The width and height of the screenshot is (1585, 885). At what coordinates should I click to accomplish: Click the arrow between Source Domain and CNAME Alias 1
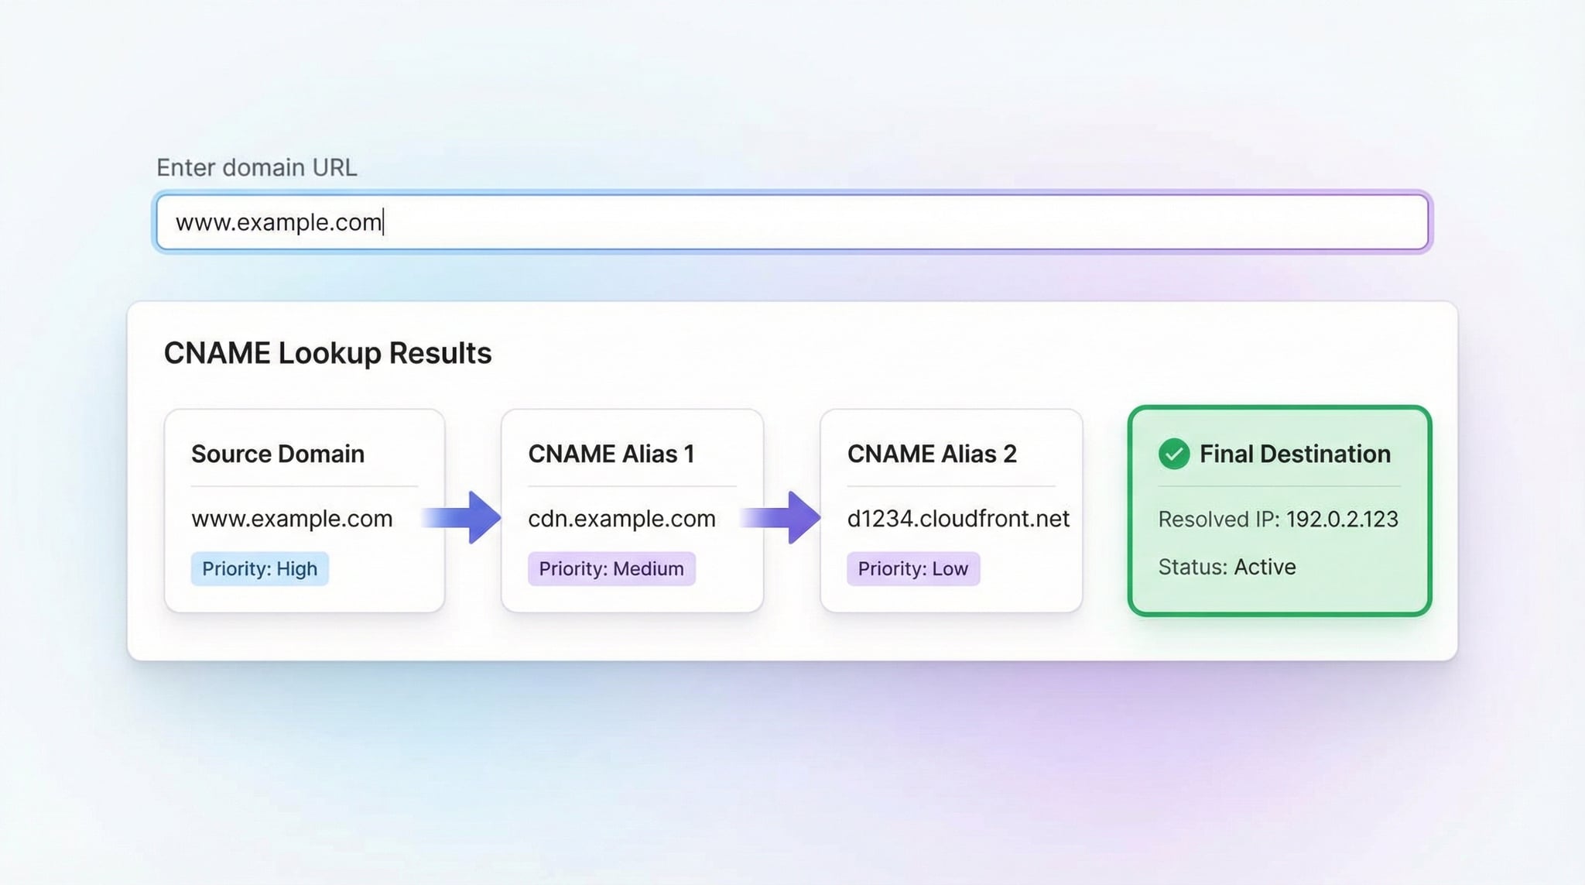(x=463, y=519)
